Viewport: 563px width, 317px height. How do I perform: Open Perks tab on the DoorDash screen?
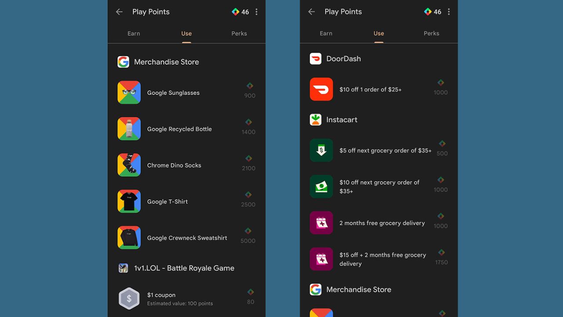tap(431, 33)
